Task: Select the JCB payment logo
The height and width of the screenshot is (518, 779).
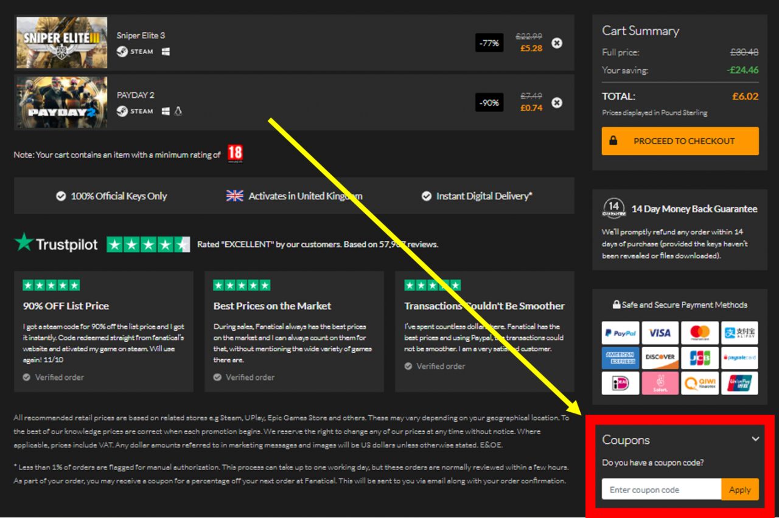Action: [x=700, y=358]
